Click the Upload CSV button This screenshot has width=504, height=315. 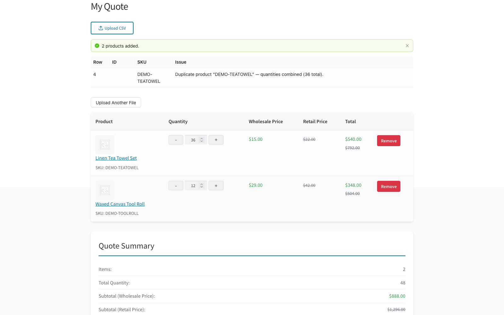coord(112,28)
